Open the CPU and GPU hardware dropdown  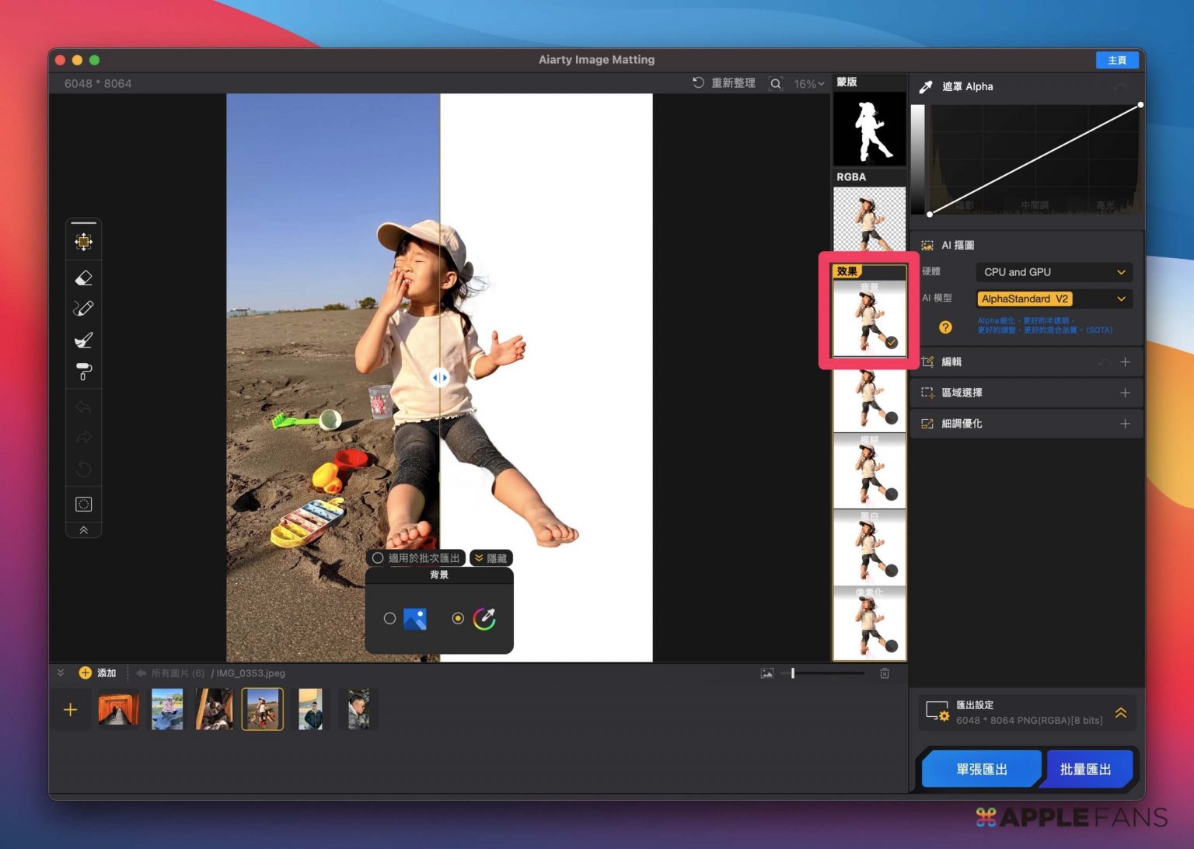[x=1053, y=272]
